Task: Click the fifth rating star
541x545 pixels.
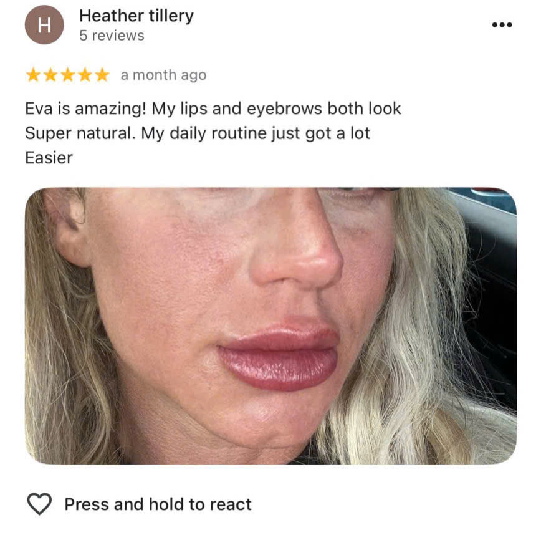Action: tap(102, 75)
